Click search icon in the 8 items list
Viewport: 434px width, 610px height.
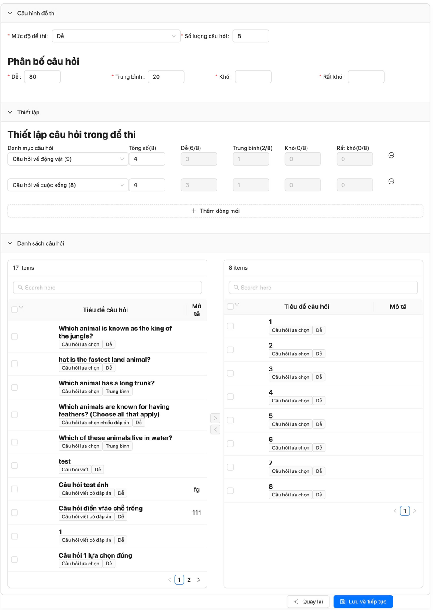pos(236,288)
